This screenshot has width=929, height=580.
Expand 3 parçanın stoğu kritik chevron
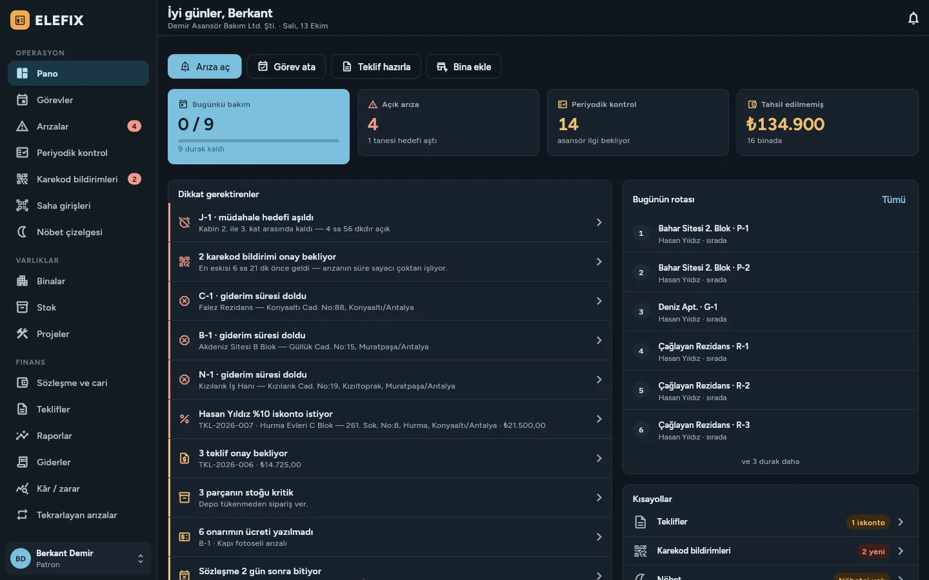(x=599, y=498)
